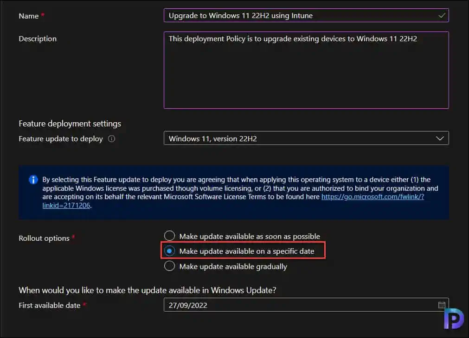Click the Rollout options label

click(x=44, y=238)
